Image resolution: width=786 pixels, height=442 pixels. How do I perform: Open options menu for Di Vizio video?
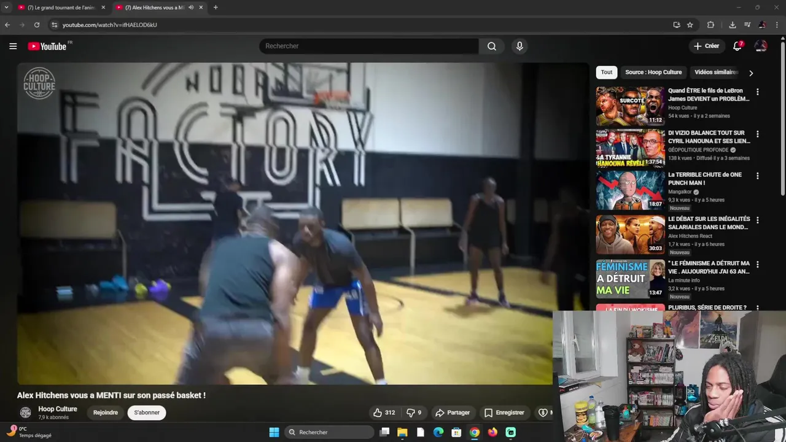(757, 134)
